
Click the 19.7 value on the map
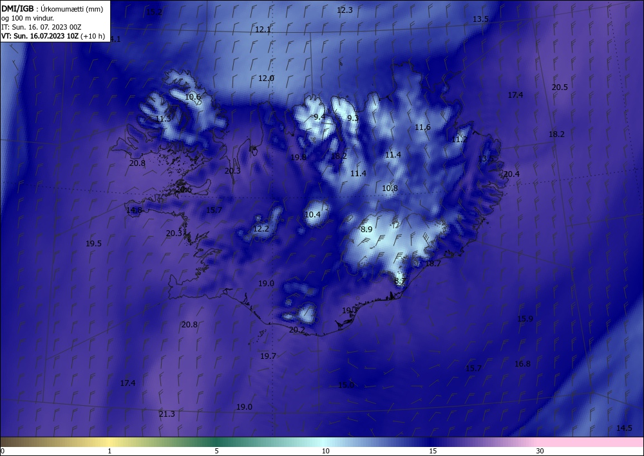(268, 356)
